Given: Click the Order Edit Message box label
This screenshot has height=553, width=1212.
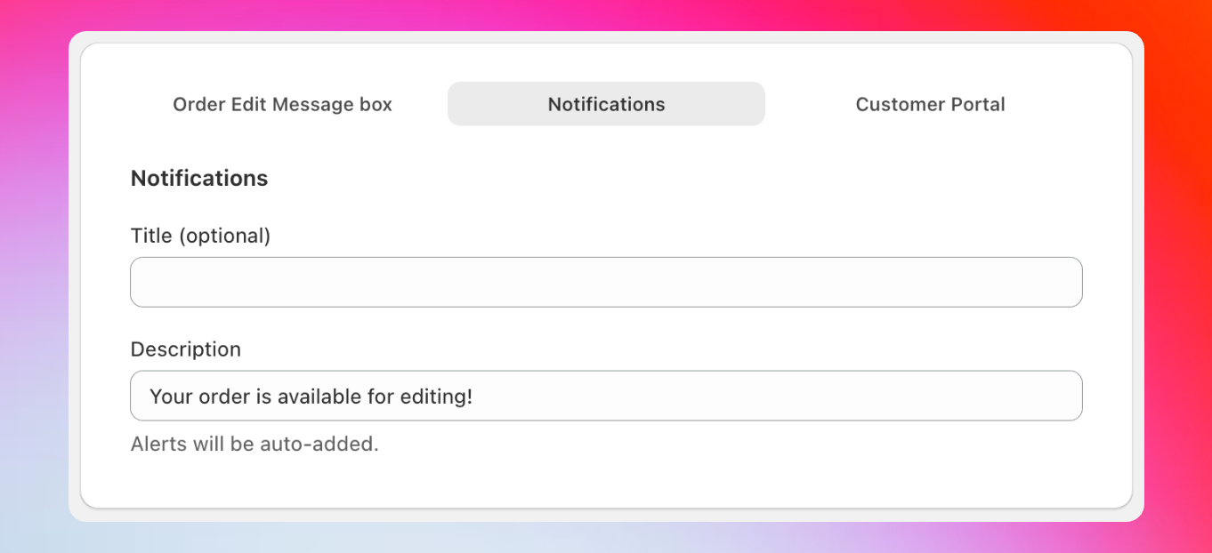Looking at the screenshot, I should point(282,104).
